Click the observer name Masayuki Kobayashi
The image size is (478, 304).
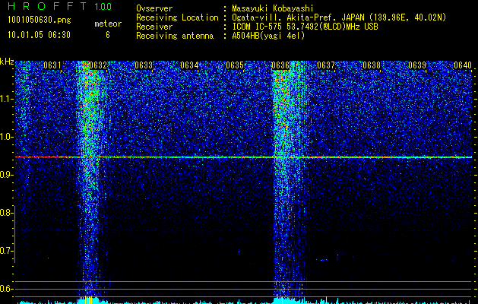273,9
